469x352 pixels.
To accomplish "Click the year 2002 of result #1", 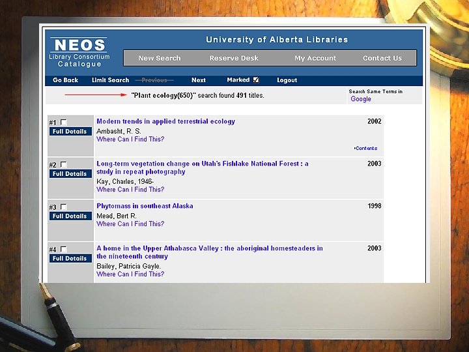I will tap(375, 121).
